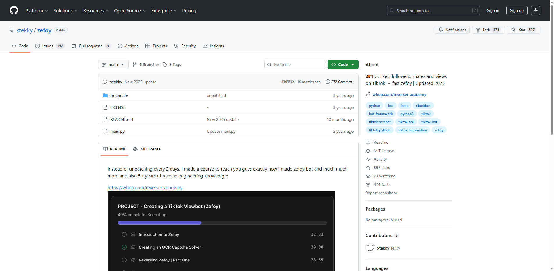View 73 watching list

[385, 176]
